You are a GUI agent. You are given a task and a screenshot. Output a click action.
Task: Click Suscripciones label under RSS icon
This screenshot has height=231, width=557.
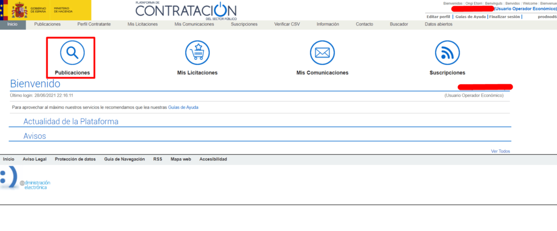coord(447,72)
